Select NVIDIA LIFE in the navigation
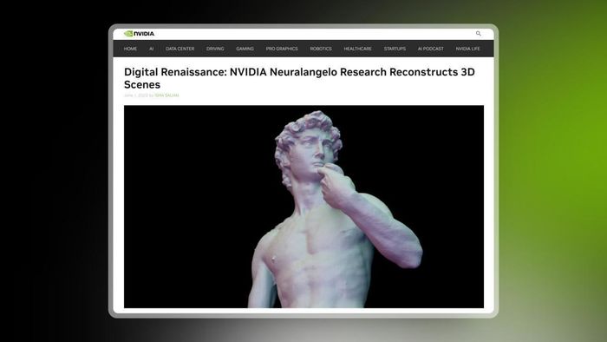 tap(467, 49)
